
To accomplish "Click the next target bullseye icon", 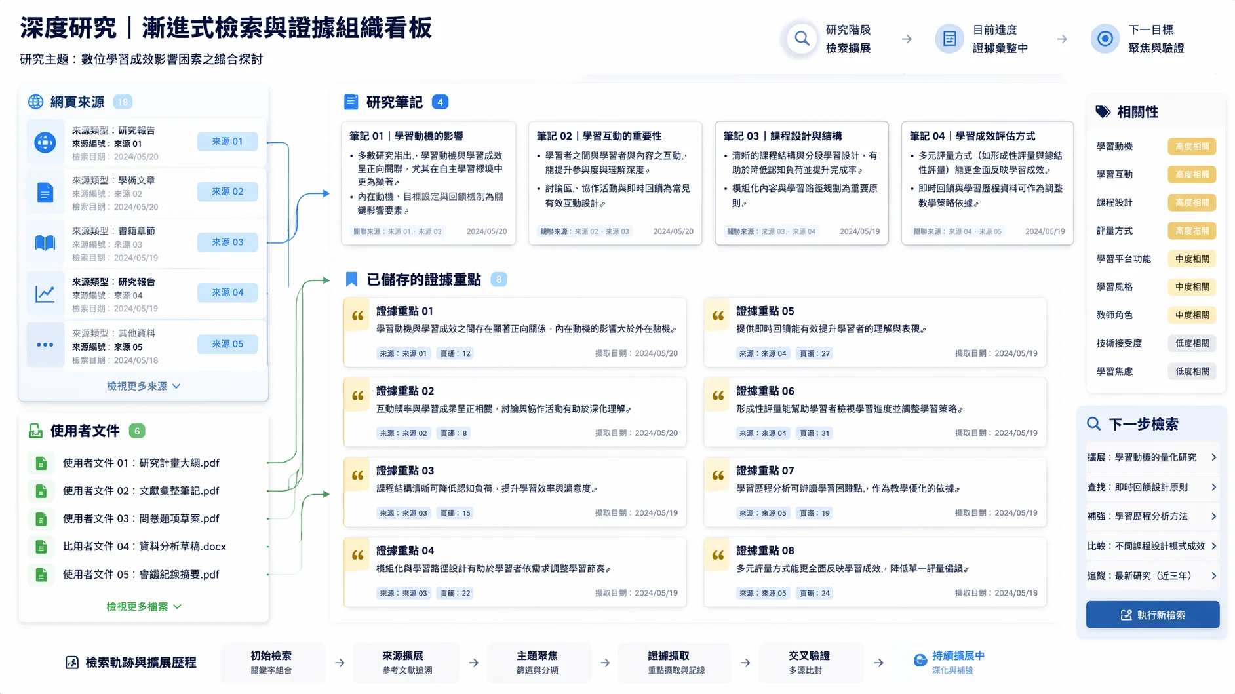I will pyautogui.click(x=1105, y=39).
